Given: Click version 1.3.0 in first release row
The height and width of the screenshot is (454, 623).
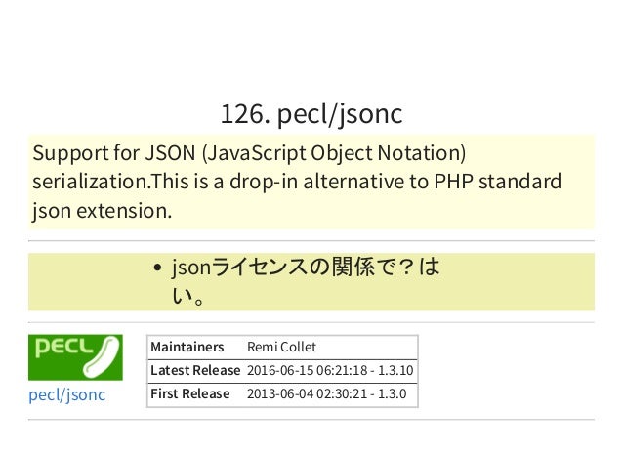Looking at the screenshot, I should click(x=392, y=393).
